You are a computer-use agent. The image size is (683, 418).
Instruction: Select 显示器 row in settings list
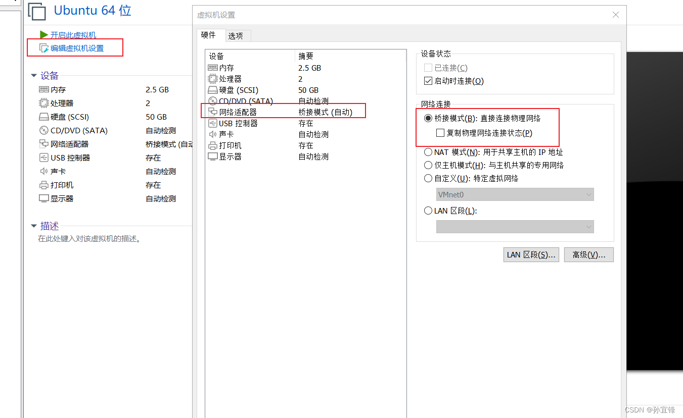(306, 156)
